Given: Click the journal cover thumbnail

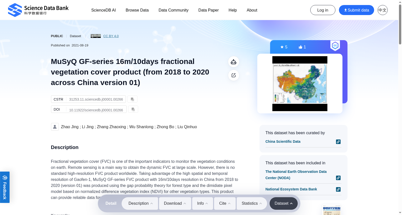Looking at the screenshot, I should 331,210.
